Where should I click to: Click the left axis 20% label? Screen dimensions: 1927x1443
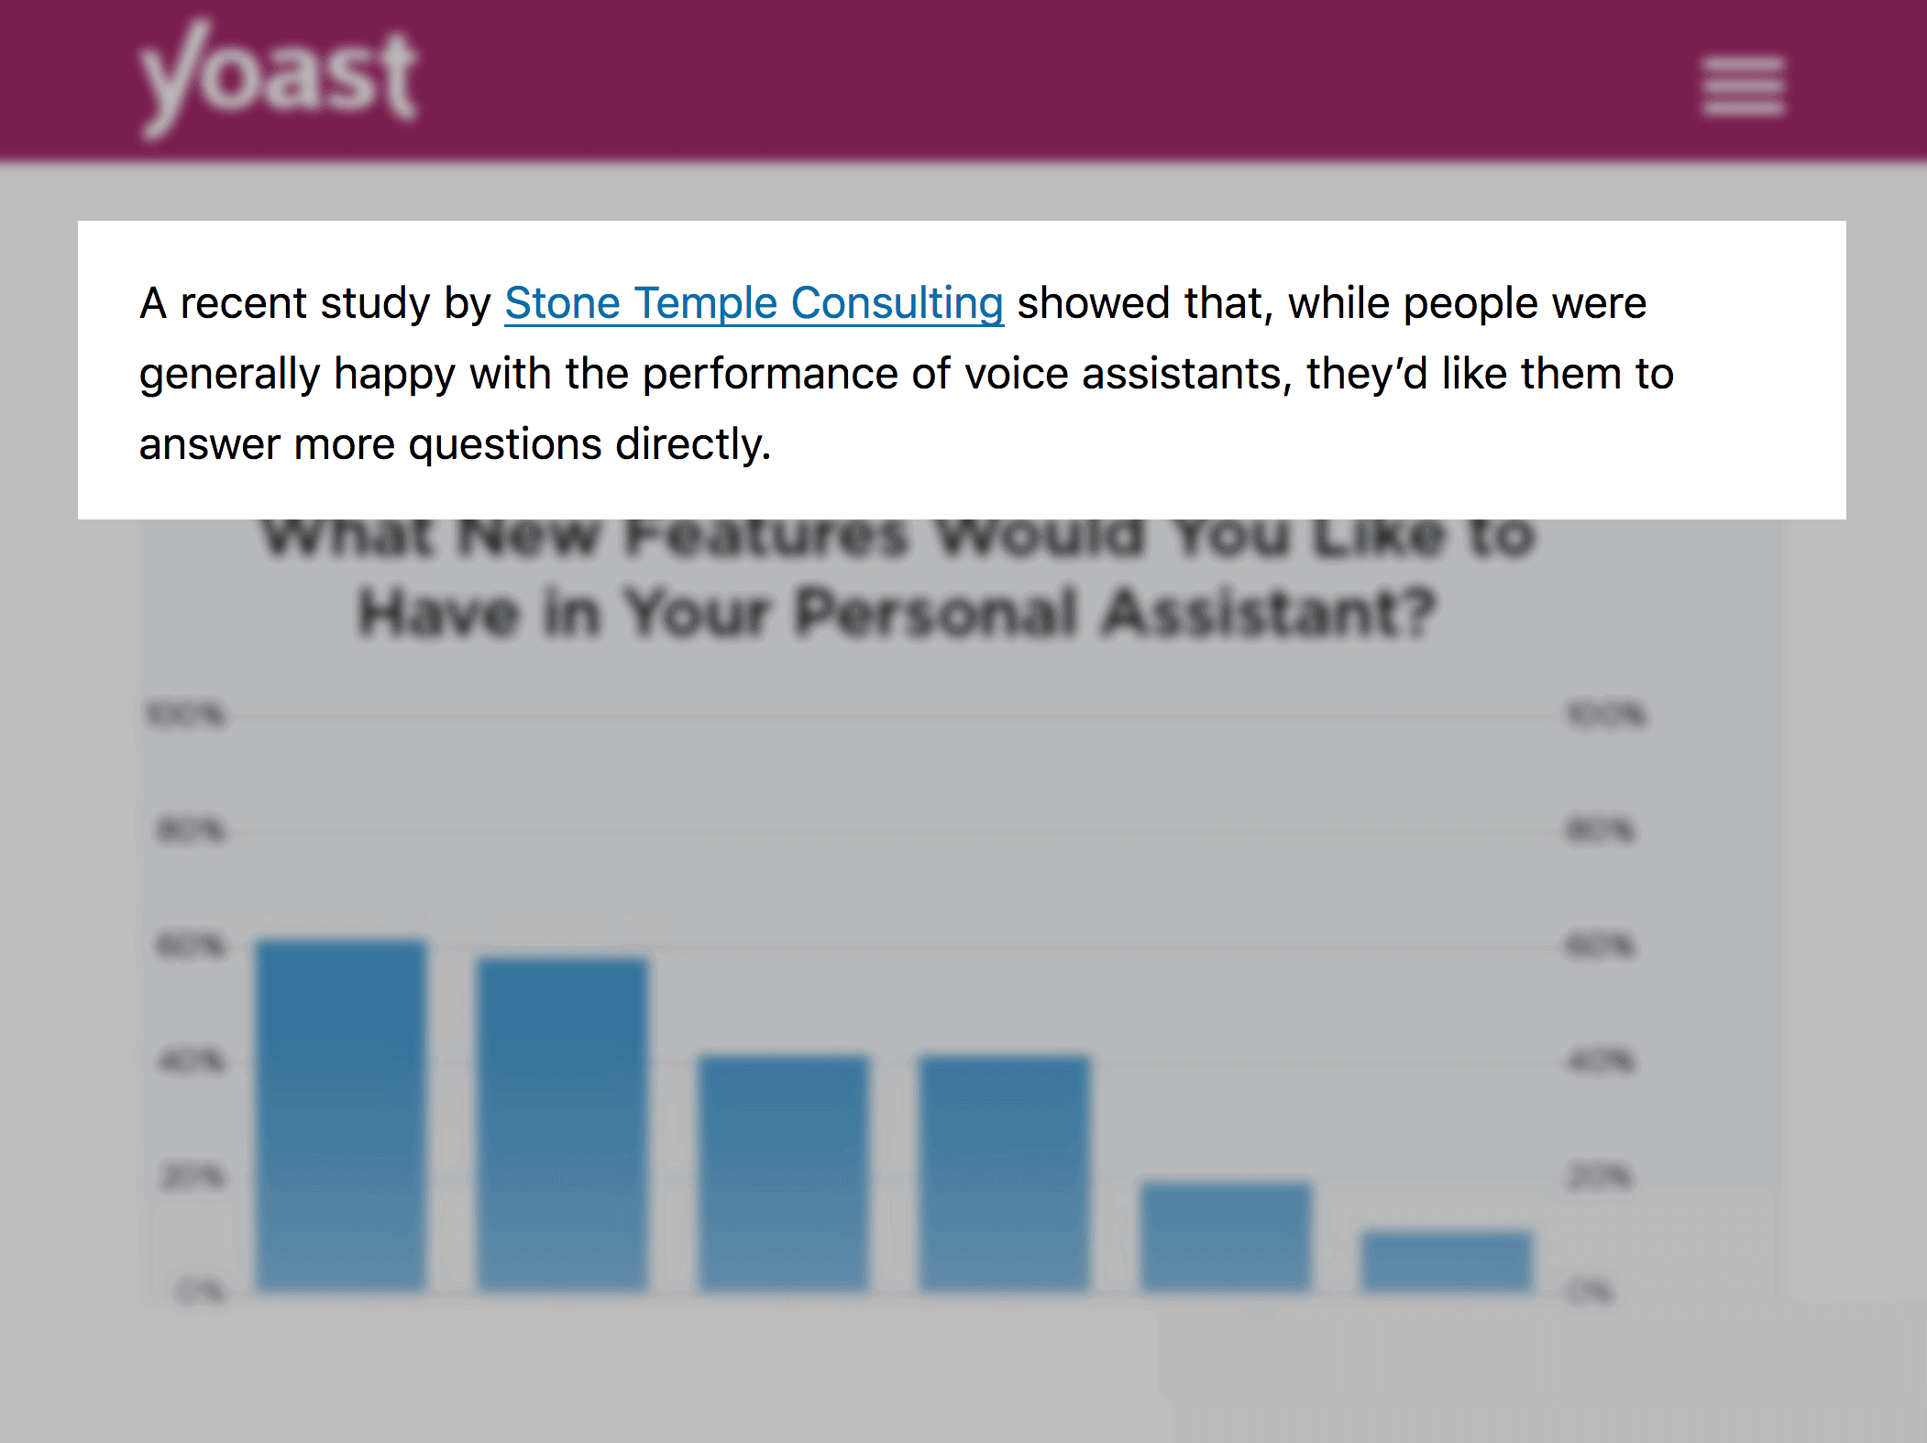191,1175
